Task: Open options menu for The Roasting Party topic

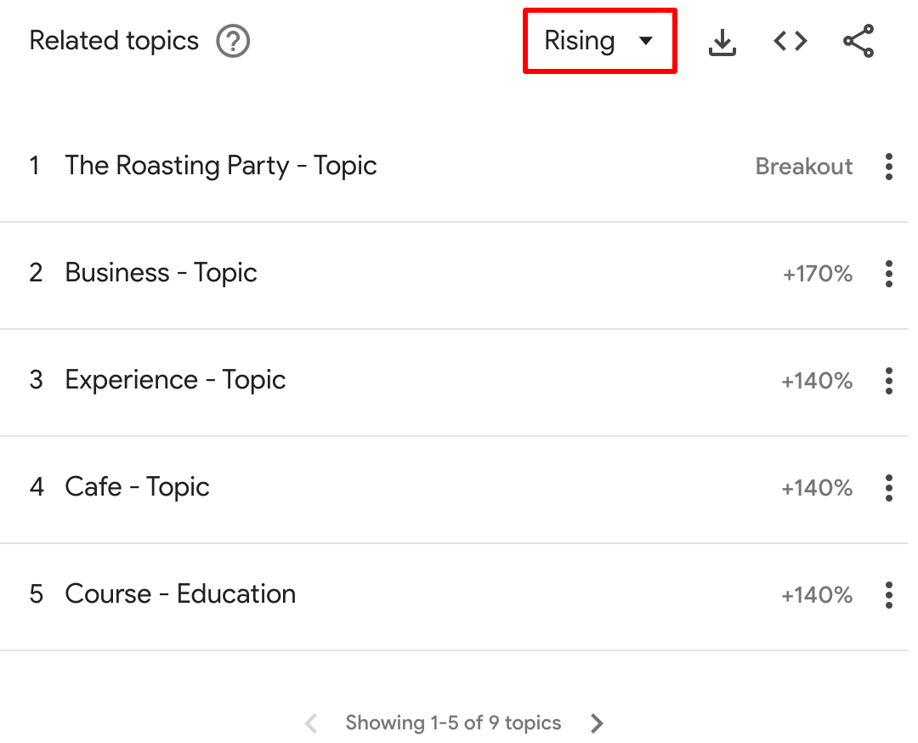Action: [x=888, y=167]
